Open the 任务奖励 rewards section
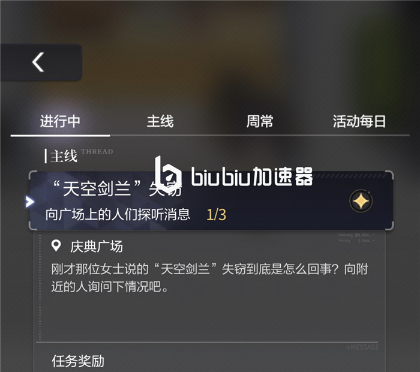Image resolution: width=420 pixels, height=372 pixels. pos(78,361)
